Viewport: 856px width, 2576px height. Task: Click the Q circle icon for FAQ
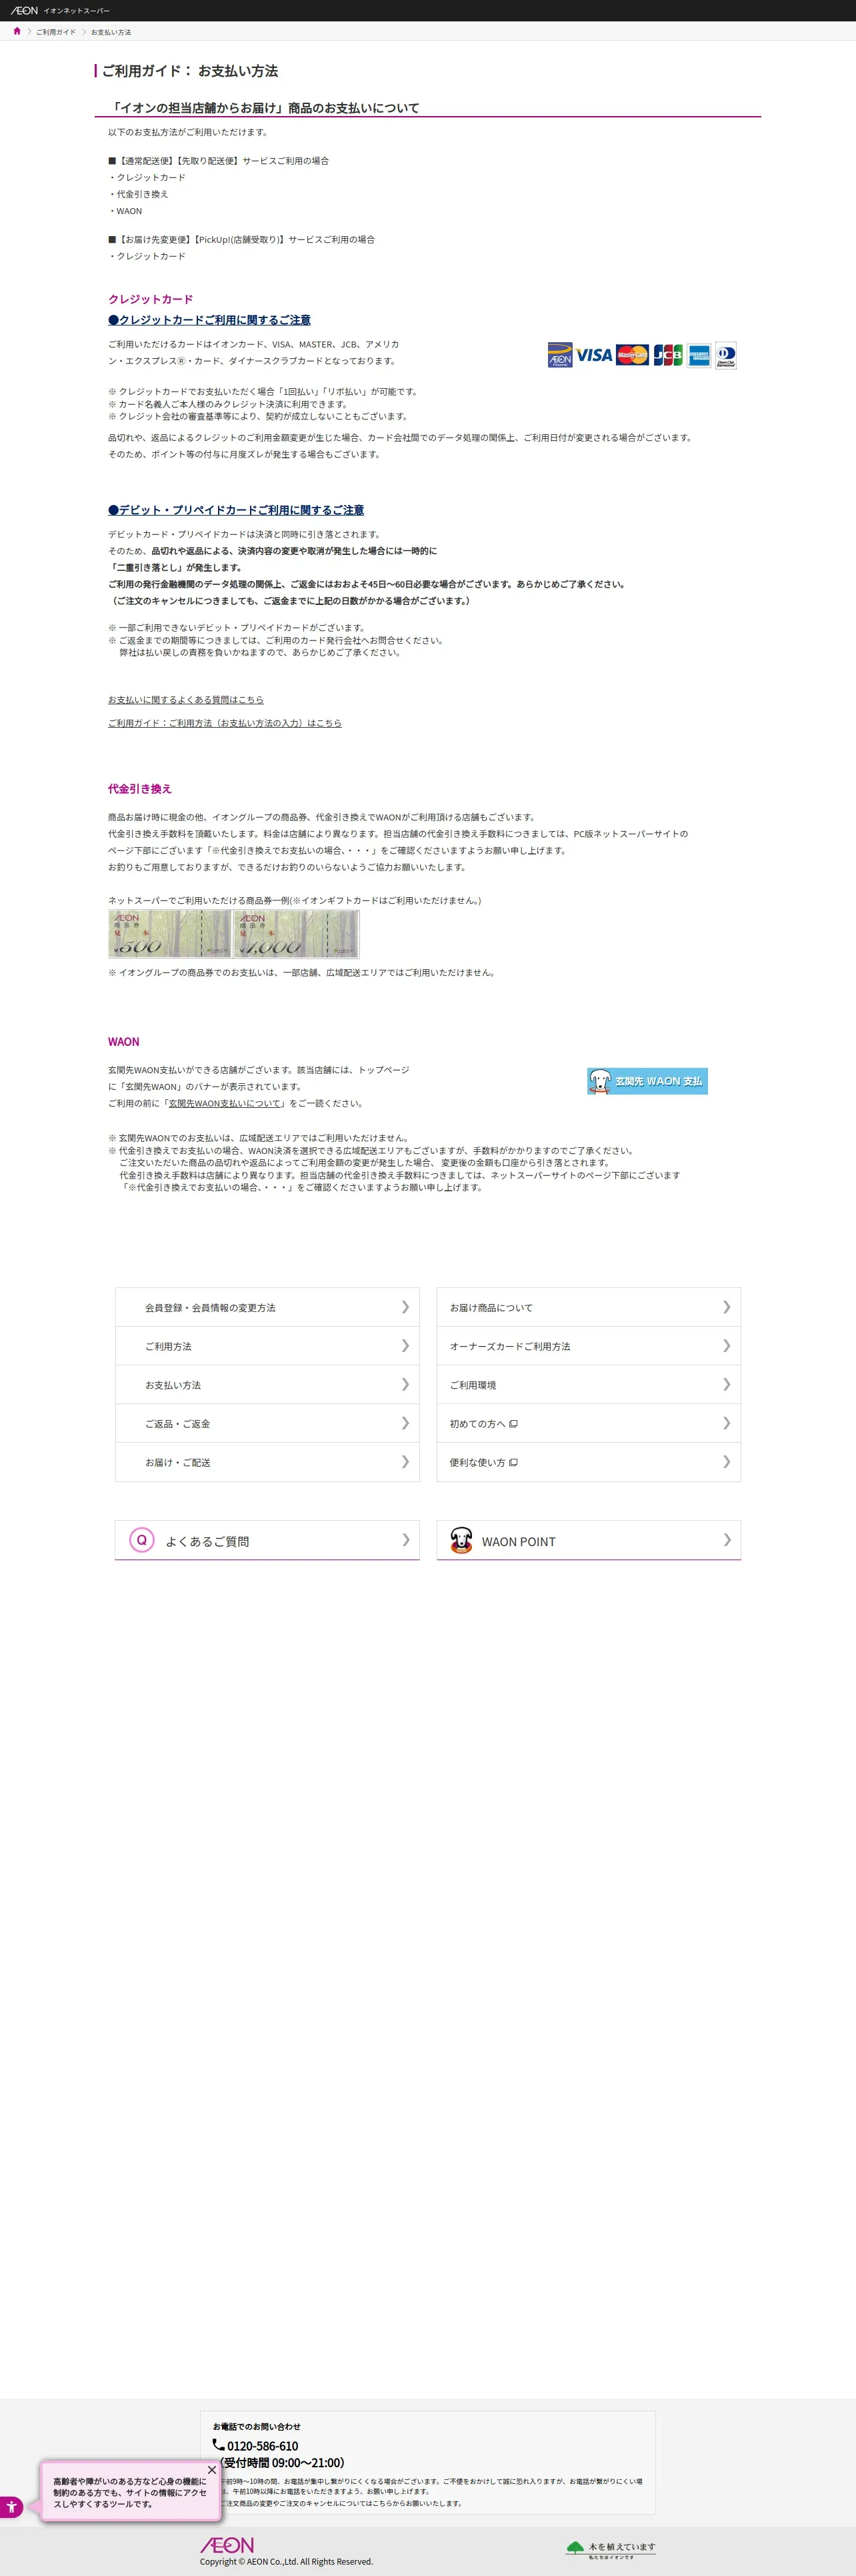(x=142, y=1540)
